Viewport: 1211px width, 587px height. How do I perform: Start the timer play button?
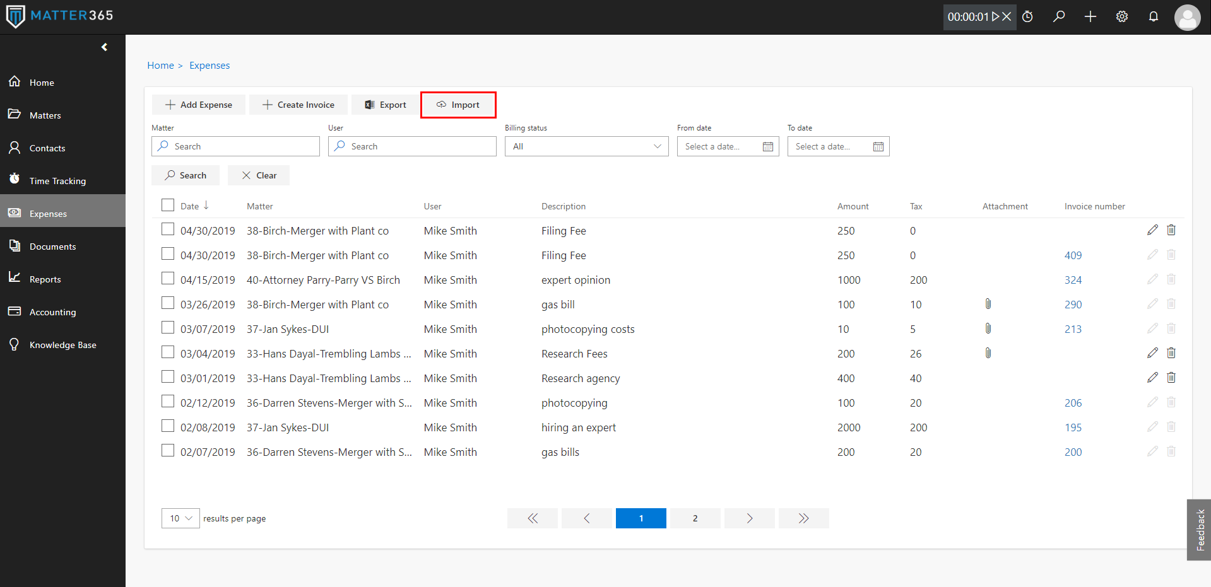(x=996, y=17)
